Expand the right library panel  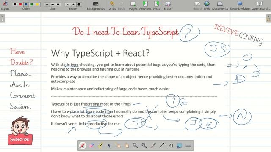268,18
